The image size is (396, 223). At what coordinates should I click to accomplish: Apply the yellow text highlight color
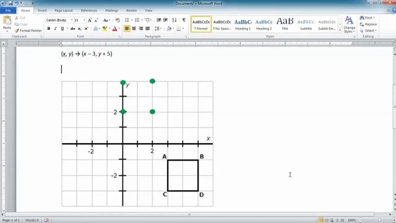pyautogui.click(x=105, y=28)
